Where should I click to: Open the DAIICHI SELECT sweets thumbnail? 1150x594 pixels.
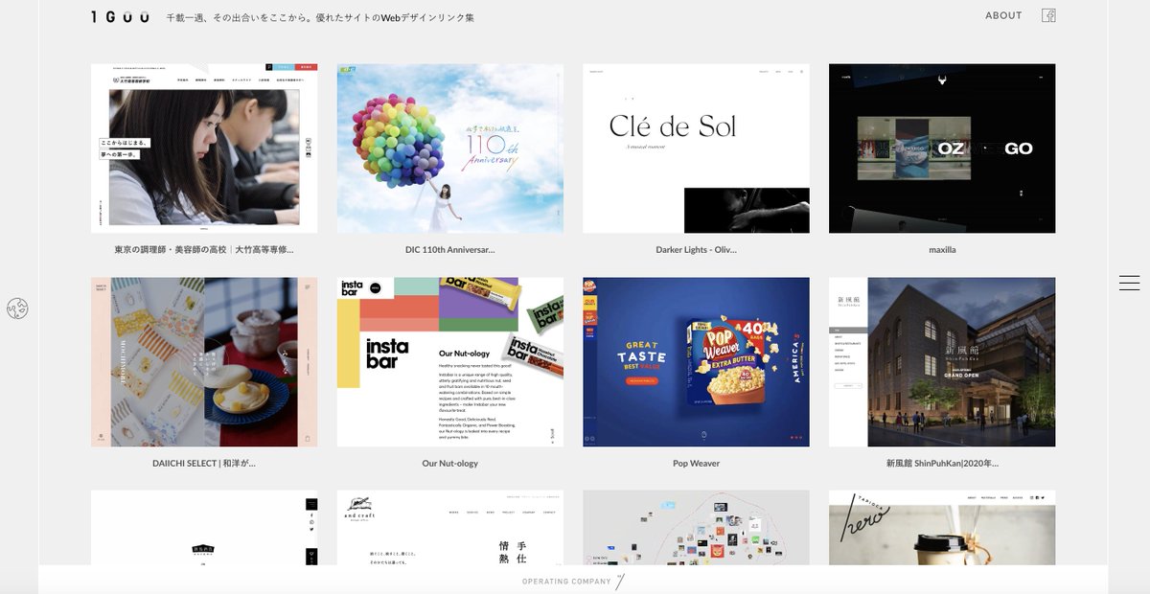(204, 362)
